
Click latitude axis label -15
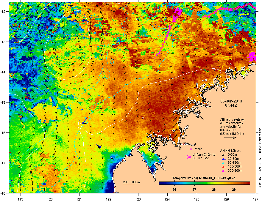[x=3, y=102]
